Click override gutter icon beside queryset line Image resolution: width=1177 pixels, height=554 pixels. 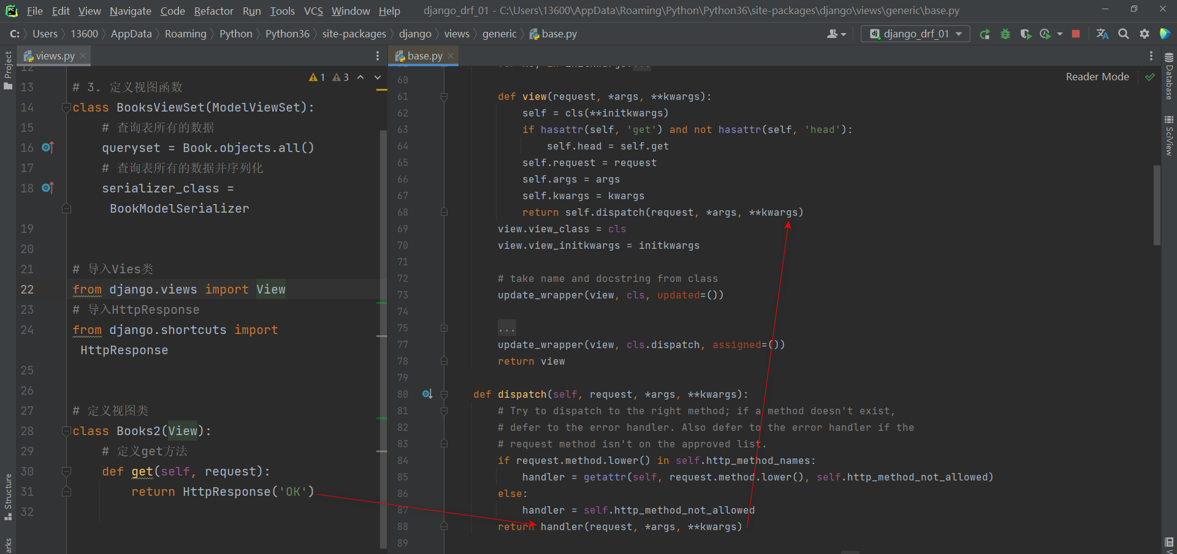[x=48, y=148]
